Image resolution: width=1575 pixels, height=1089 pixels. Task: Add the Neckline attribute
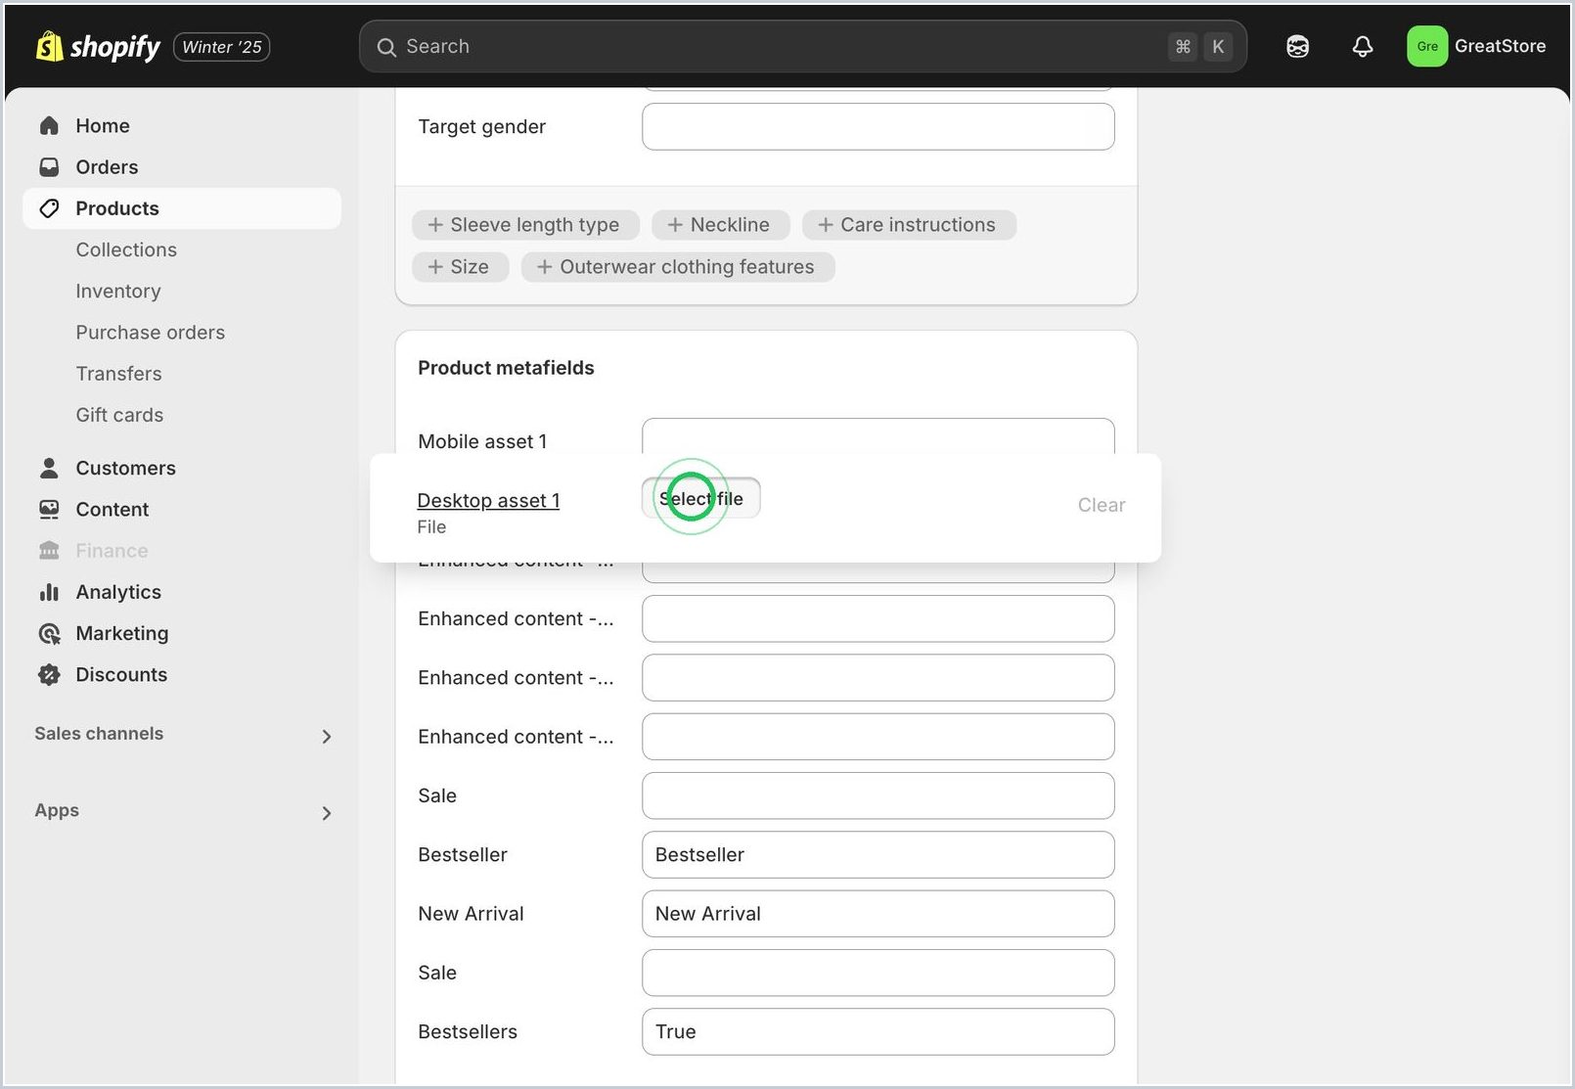720,225
